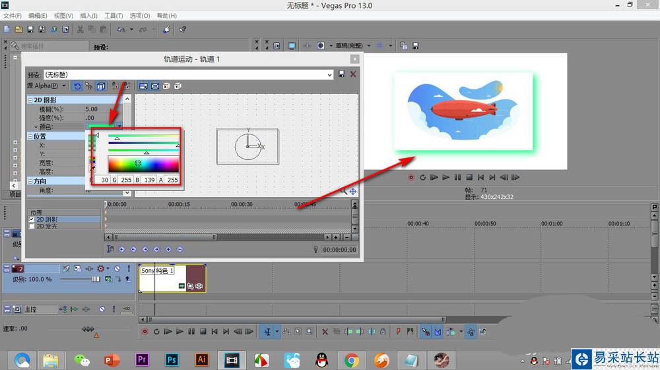Open the 选项(O) menu
The height and width of the screenshot is (370, 660).
139,16
